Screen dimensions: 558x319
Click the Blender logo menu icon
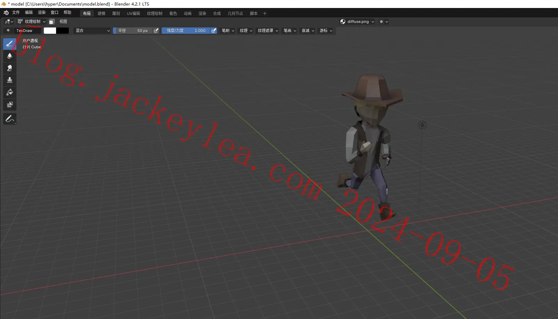pos(6,13)
